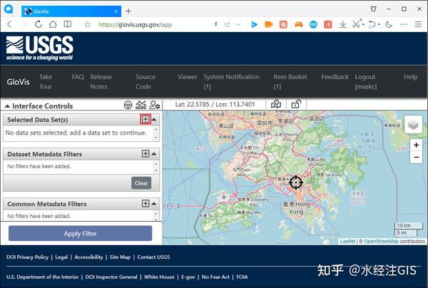This screenshot has width=428, height=288.
Task: Open Source Code link
Action: 146,81
